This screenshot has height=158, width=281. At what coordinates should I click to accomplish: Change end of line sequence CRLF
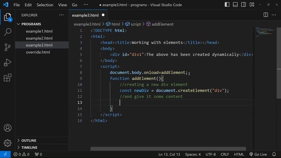pos(224,154)
